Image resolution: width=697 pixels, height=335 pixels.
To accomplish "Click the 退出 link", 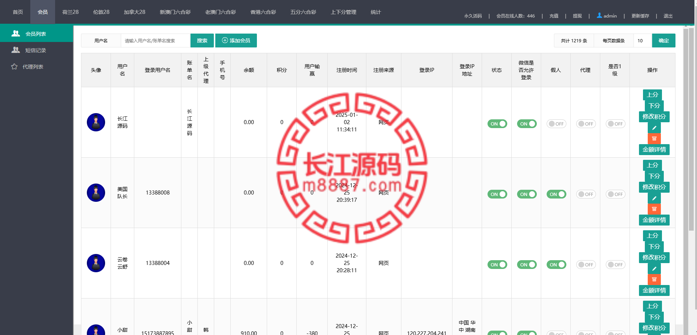I will click(x=668, y=16).
